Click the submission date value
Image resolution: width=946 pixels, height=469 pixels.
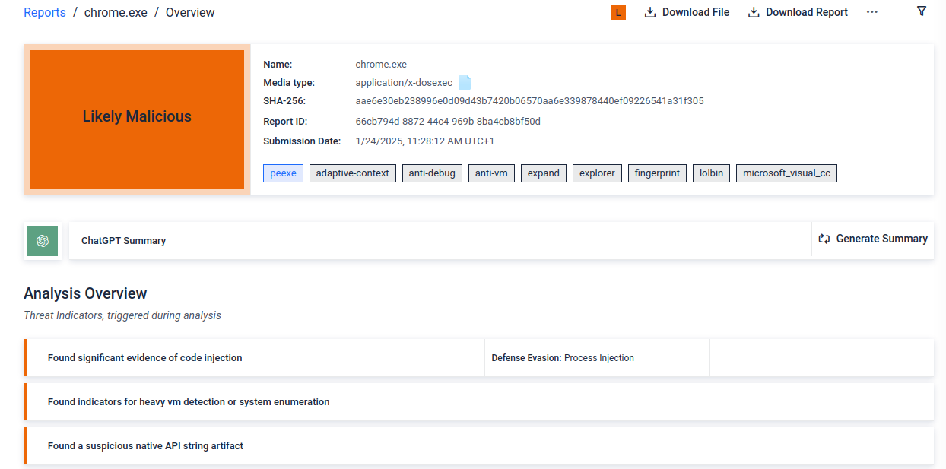424,141
